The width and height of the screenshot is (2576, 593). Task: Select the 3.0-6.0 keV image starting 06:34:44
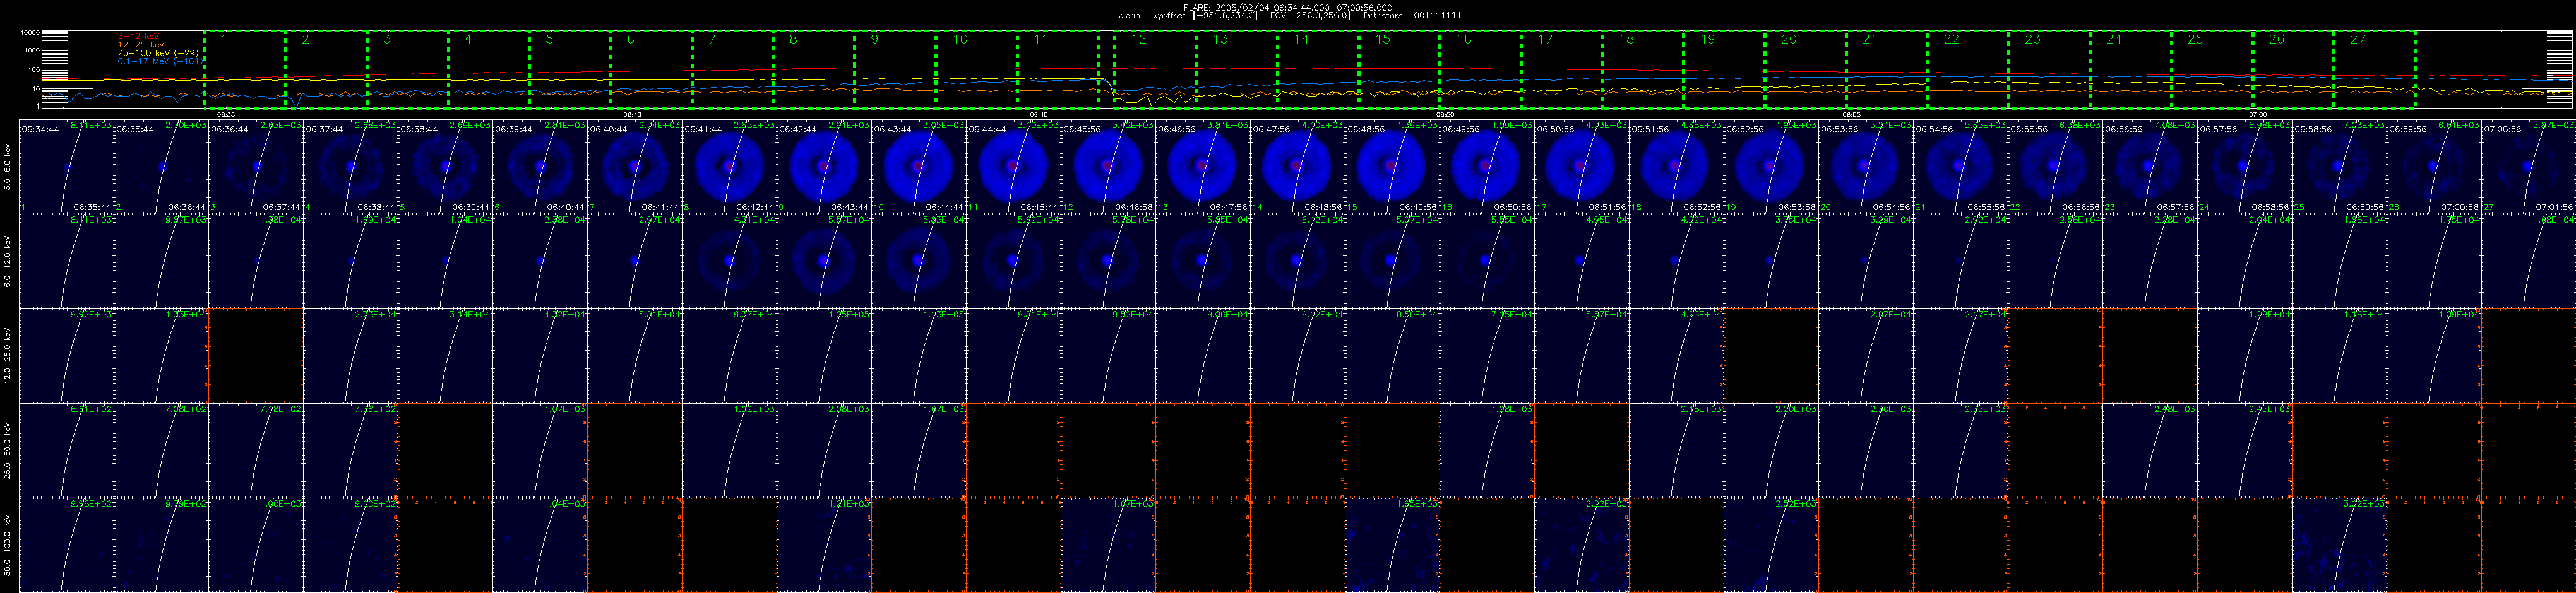click(66, 166)
